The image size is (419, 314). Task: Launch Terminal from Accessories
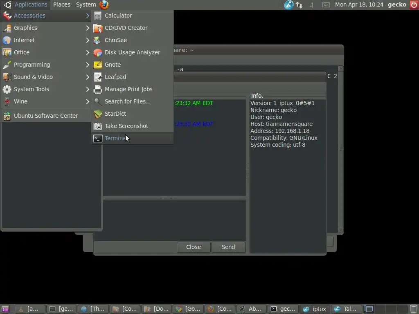pyautogui.click(x=132, y=138)
